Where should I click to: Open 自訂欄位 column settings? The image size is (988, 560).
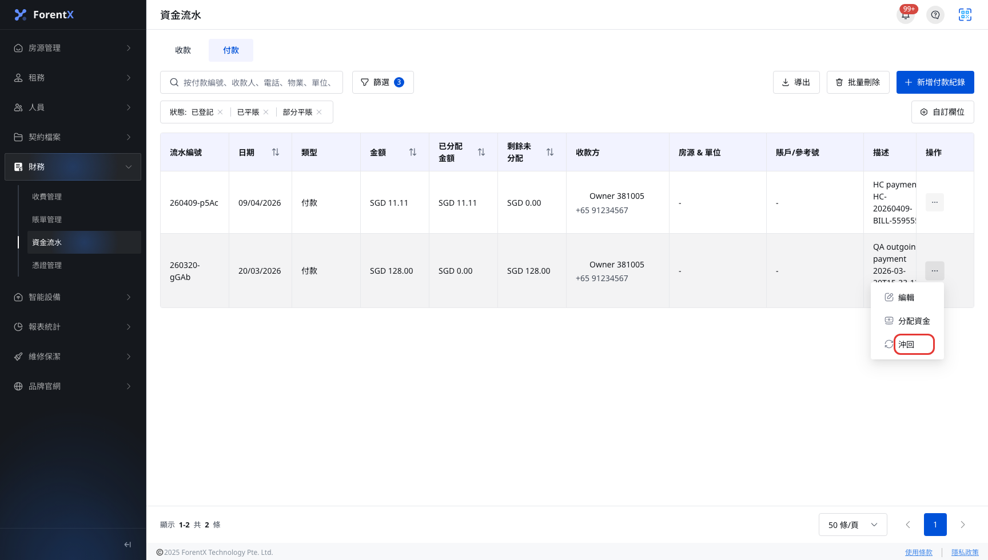point(943,112)
